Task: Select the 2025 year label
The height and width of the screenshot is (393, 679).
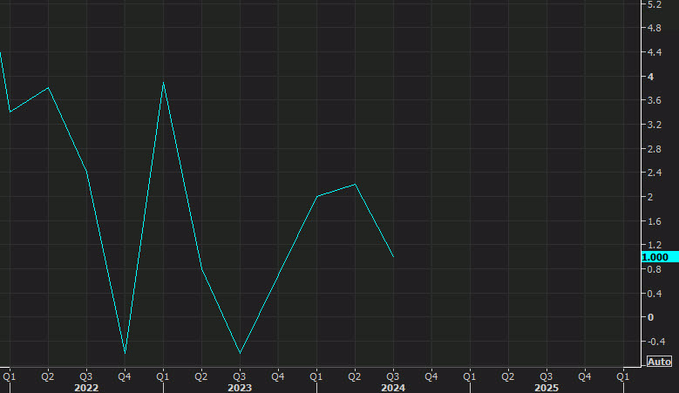Action: tap(547, 388)
